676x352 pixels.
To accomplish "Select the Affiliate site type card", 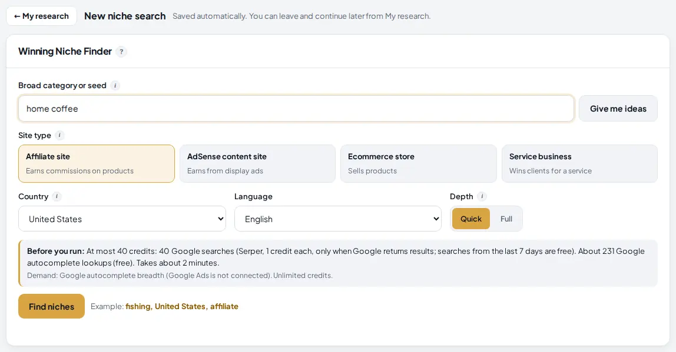I will (97, 163).
